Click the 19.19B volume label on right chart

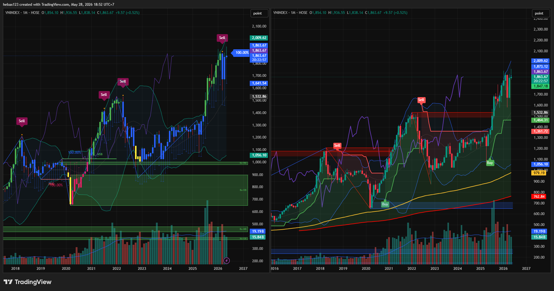(x=539, y=231)
